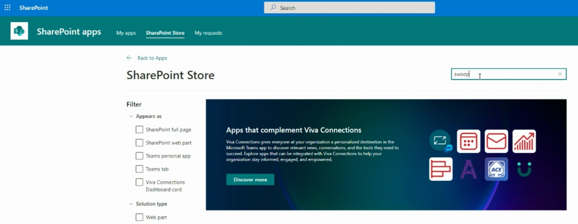This screenshot has width=578, height=224.
Task: Click the ACE card app icon in the banner
Action: (x=496, y=169)
